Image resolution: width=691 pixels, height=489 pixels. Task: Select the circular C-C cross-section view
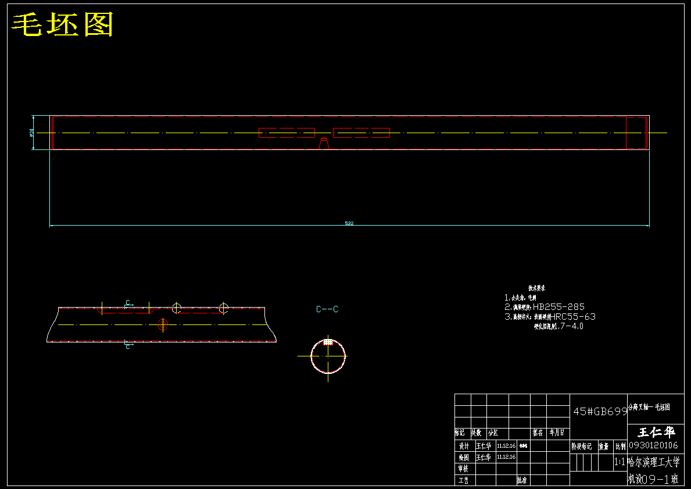click(x=328, y=356)
